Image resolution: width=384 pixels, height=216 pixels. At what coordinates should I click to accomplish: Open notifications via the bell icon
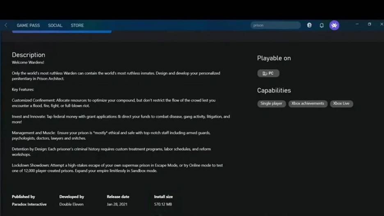(322, 25)
